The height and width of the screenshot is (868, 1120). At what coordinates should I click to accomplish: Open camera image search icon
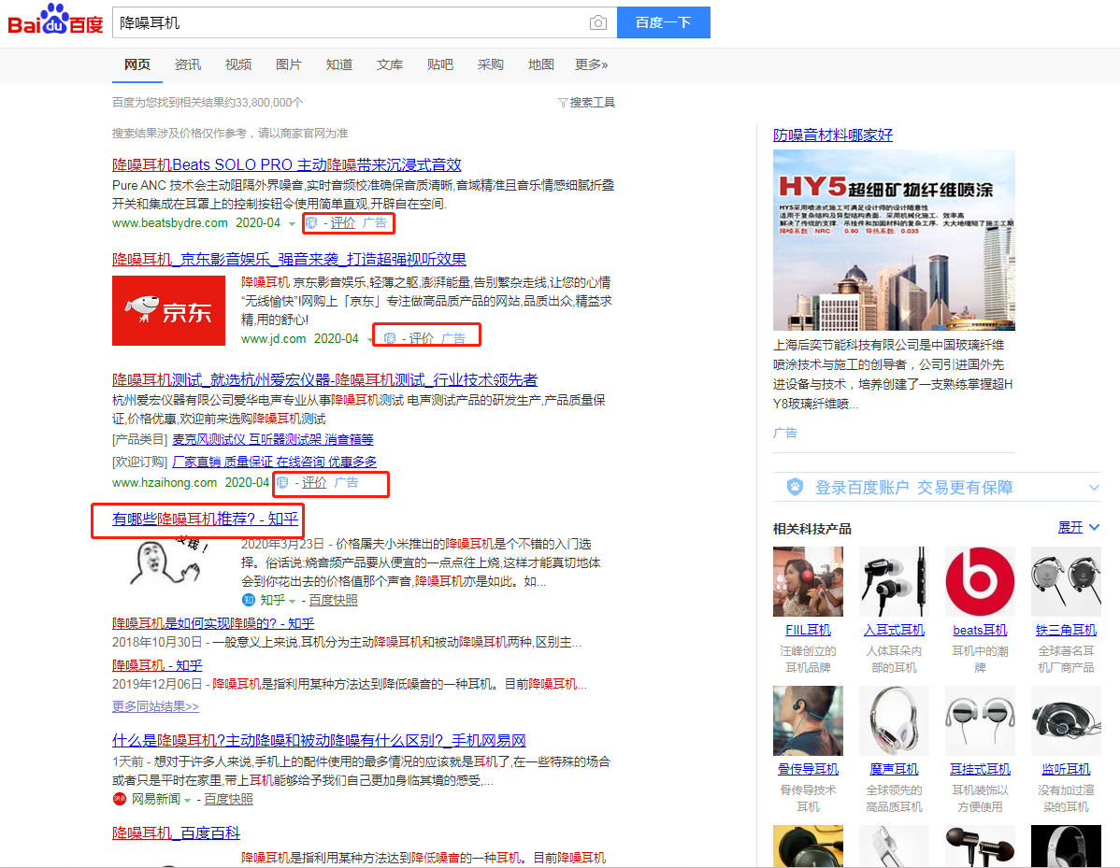[597, 22]
